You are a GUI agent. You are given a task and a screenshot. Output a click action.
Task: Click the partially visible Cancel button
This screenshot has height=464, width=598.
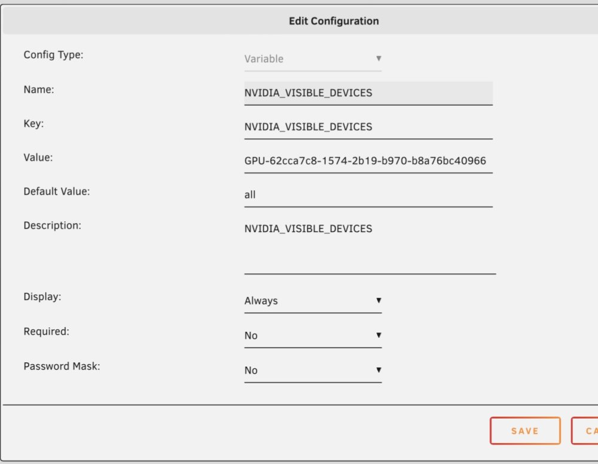tap(585, 431)
